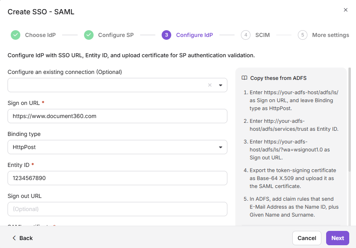Click the Entity ID label

(x=18, y=165)
